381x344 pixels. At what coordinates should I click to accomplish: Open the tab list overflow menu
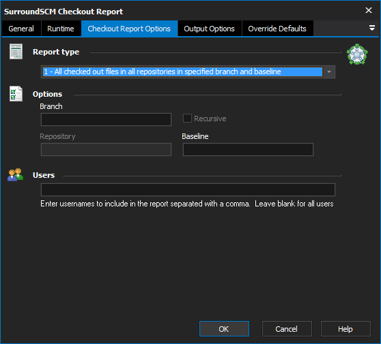371,28
